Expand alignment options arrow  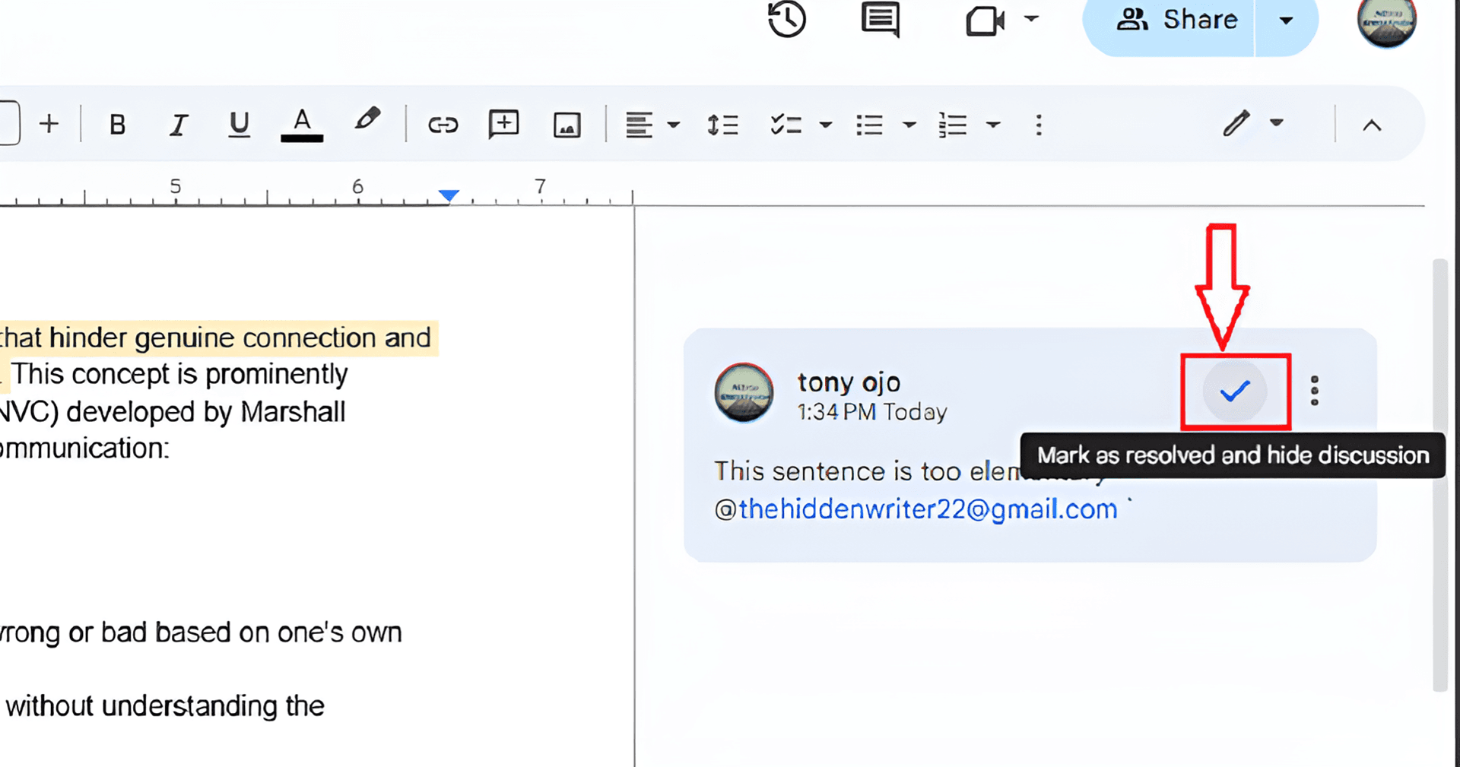674,125
